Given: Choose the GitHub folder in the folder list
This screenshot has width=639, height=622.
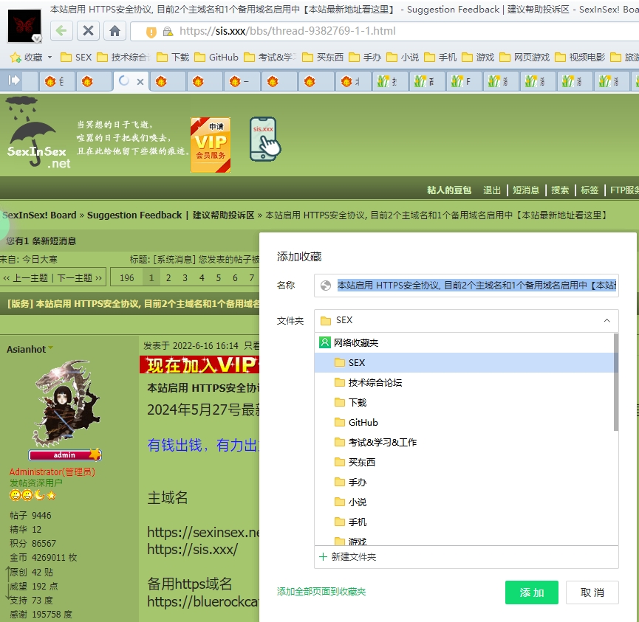Looking at the screenshot, I should tap(464, 423).
